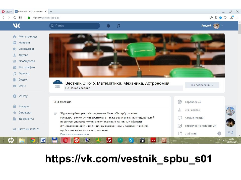Click the VK logo in the header
Viewport: 241px width, 180px height.
click(x=17, y=25)
